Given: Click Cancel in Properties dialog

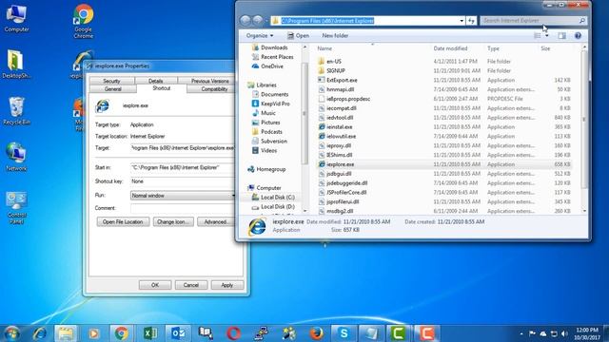Looking at the screenshot, I should (x=191, y=285).
